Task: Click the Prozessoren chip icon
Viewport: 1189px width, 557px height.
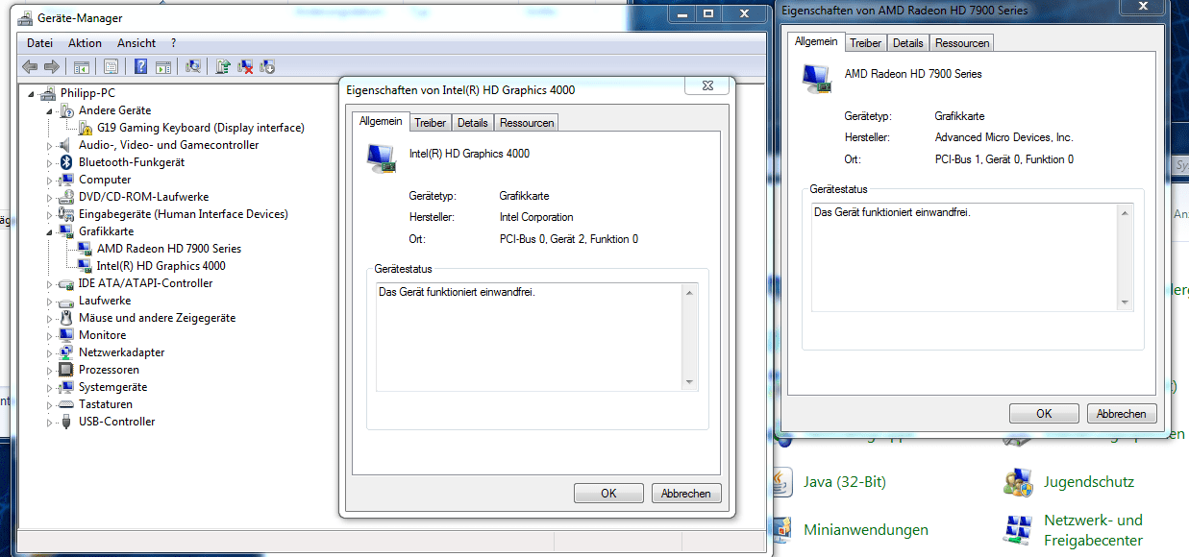Action: click(66, 370)
